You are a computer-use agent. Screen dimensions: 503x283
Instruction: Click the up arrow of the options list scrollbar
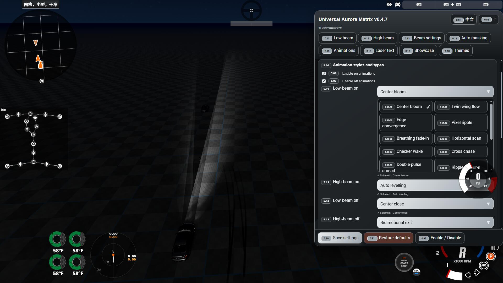491,101
